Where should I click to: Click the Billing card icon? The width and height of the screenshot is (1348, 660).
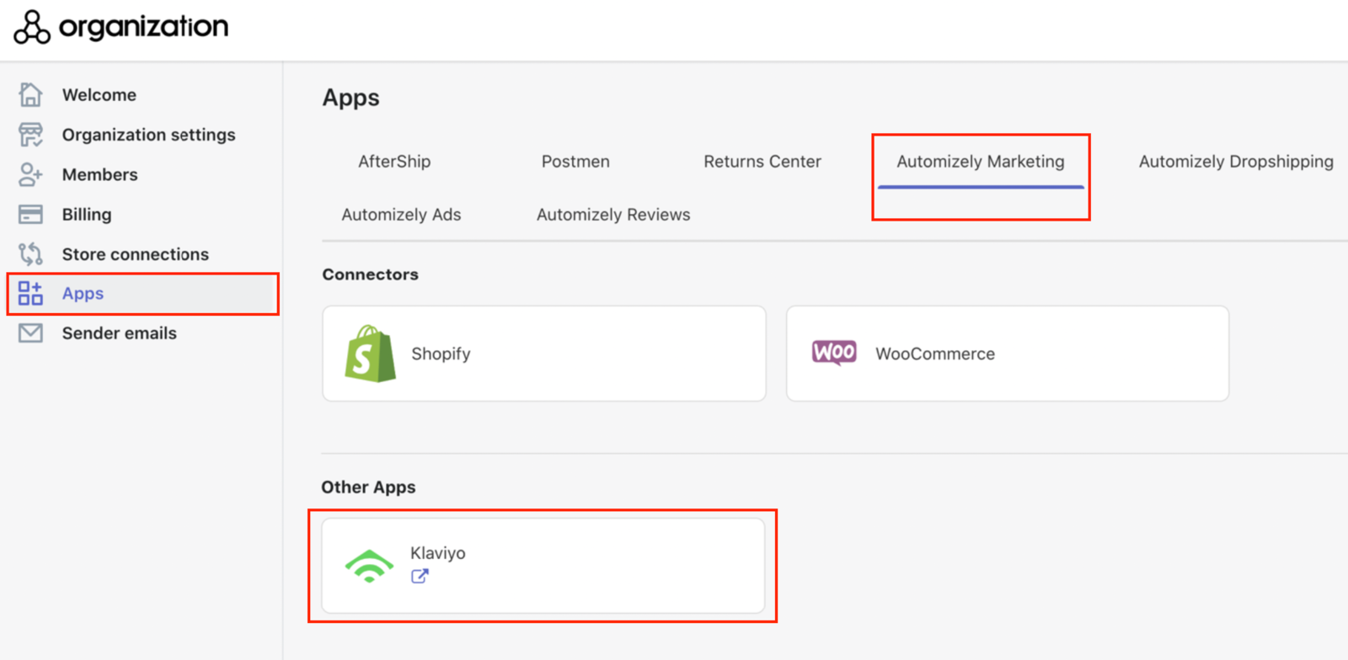(30, 215)
